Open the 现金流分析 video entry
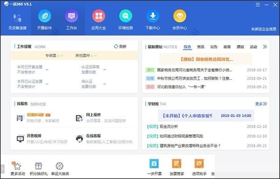This screenshot has width=280, height=179. point(168,126)
